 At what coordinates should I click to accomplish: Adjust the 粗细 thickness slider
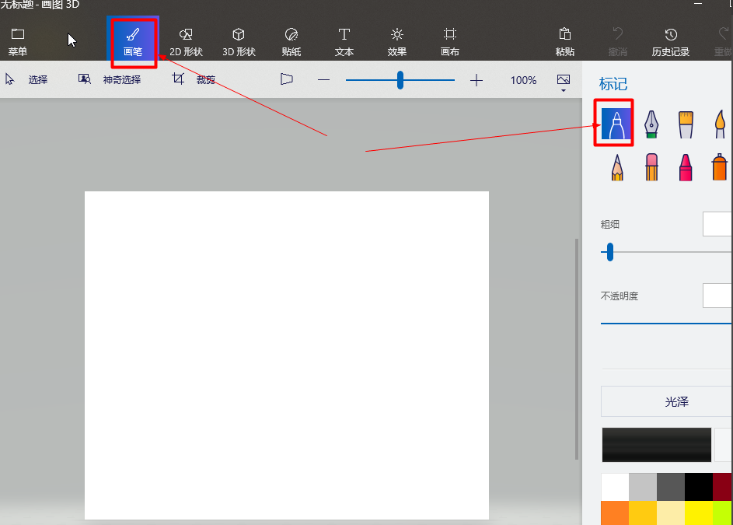tap(609, 252)
